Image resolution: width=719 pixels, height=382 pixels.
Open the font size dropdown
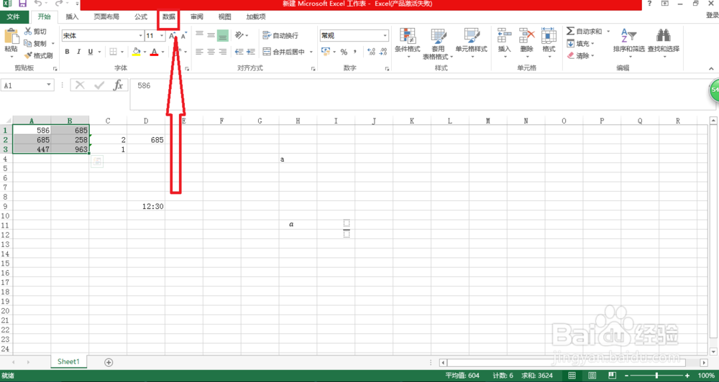click(162, 36)
